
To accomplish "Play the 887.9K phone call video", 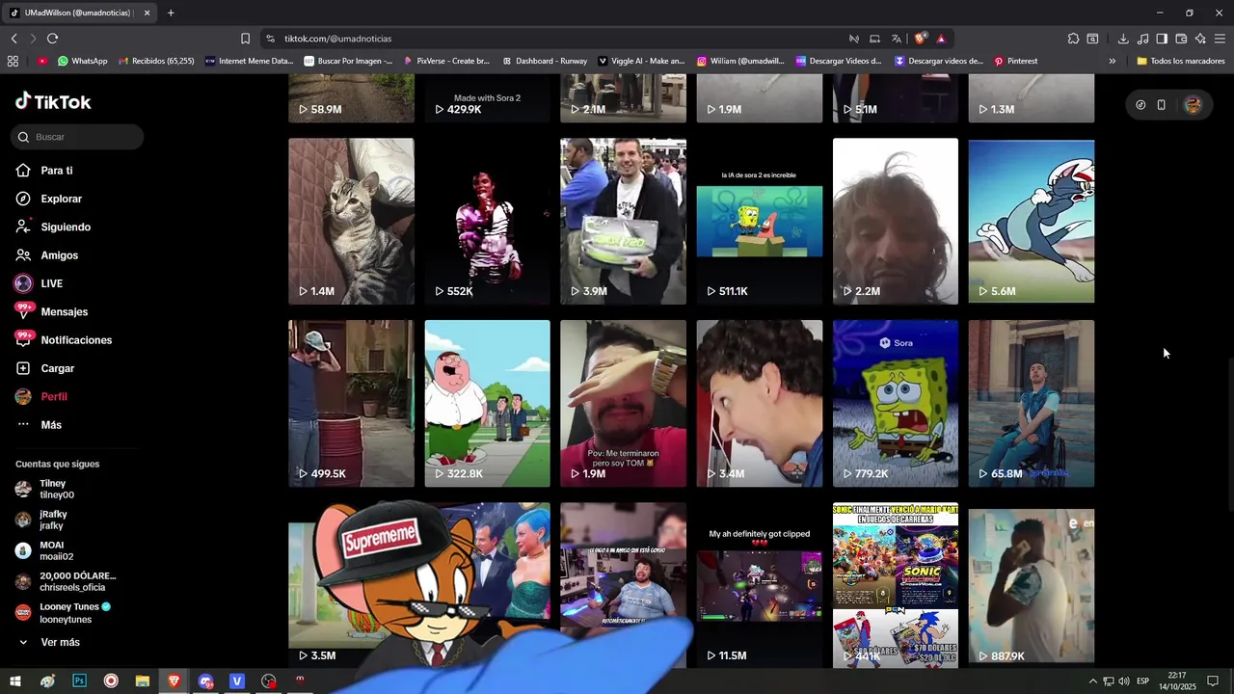I will point(1032,585).
